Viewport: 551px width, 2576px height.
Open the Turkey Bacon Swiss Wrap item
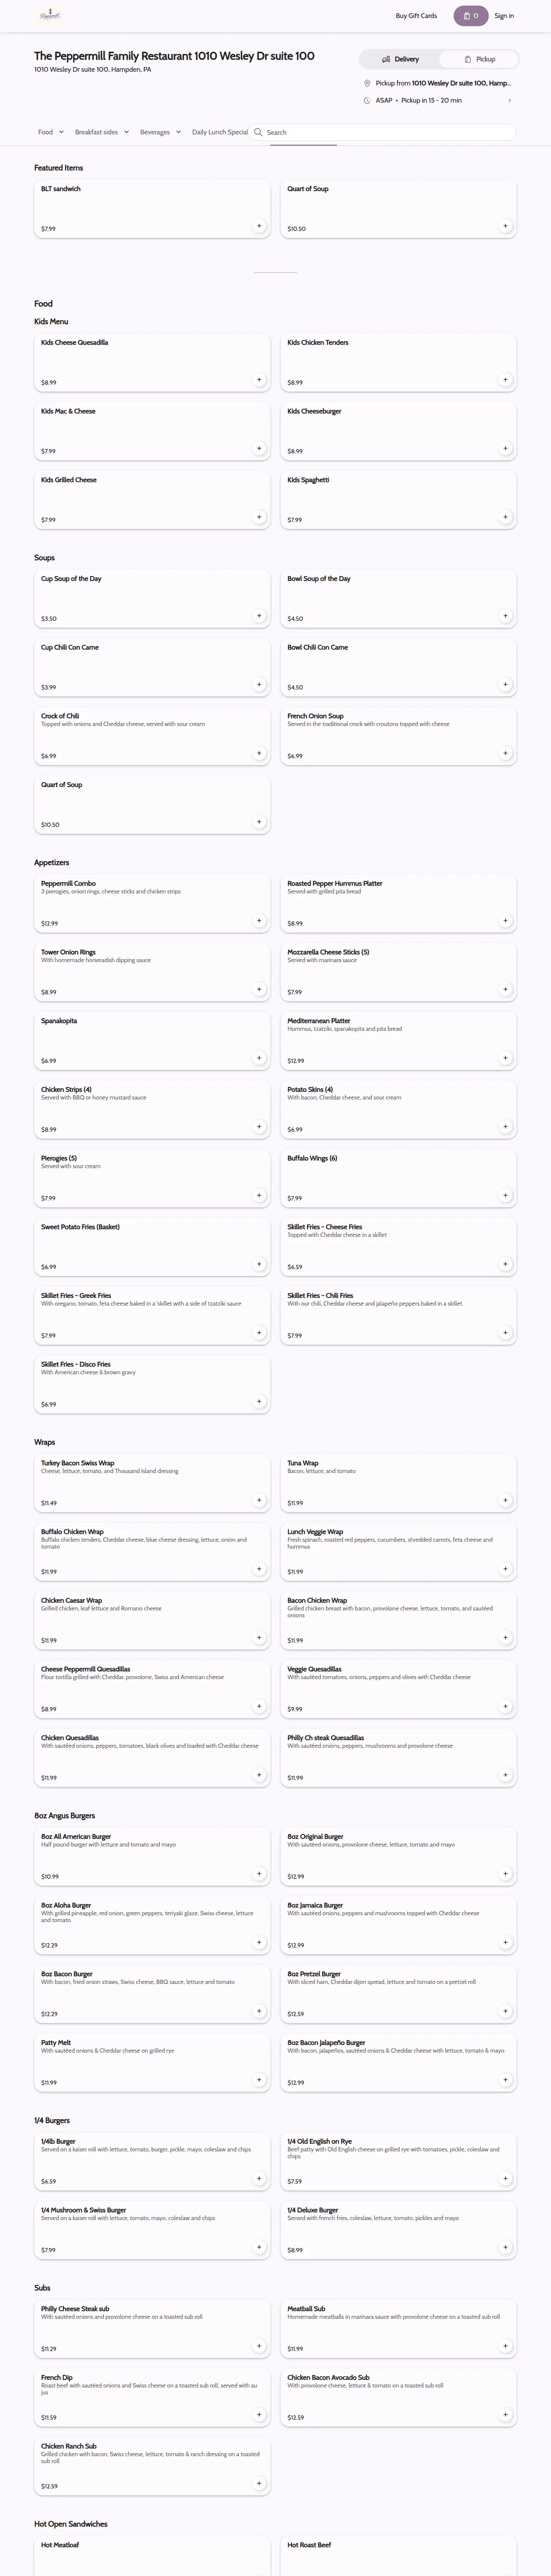coord(152,1481)
